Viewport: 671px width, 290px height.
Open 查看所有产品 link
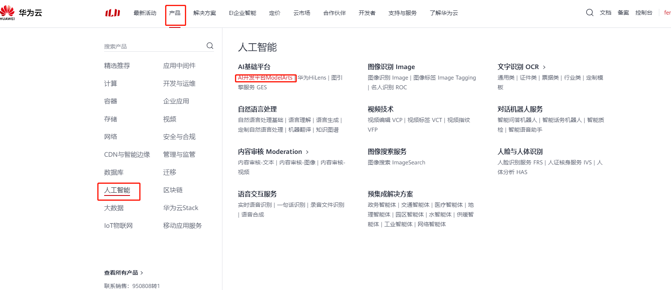(x=124, y=273)
